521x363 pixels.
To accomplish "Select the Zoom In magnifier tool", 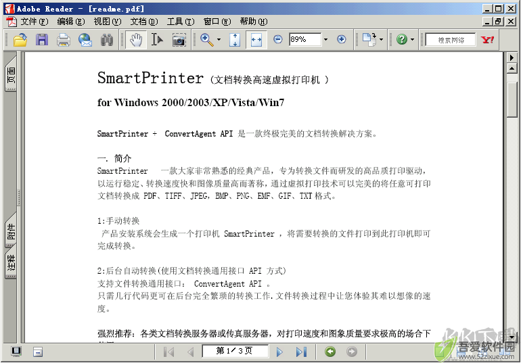I will click(x=206, y=40).
